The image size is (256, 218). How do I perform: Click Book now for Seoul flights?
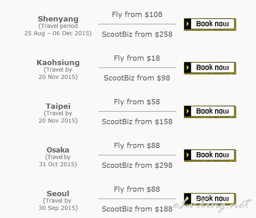click(x=210, y=199)
